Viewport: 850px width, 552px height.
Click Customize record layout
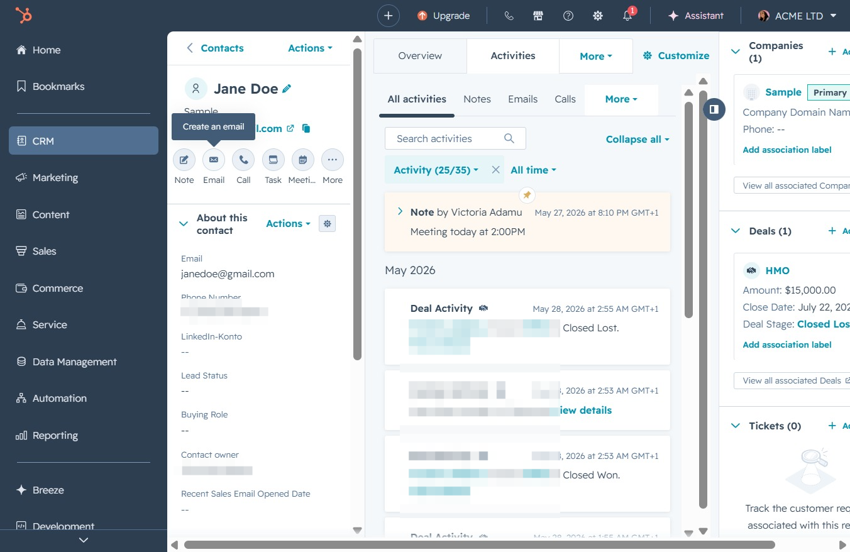[676, 55]
